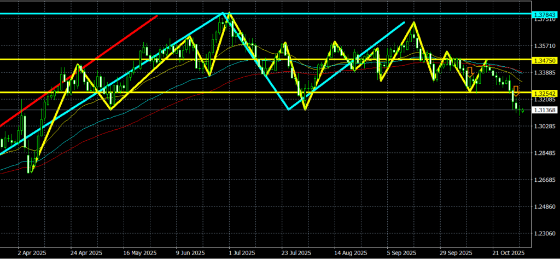Click the 1.23060 price axis value
This screenshot has width=560, height=259.
point(544,234)
